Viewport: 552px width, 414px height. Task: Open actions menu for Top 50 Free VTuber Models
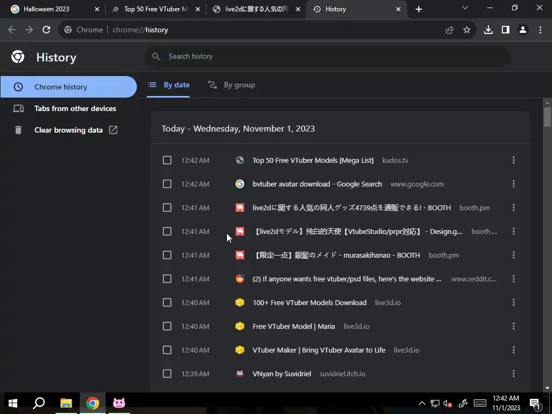(x=514, y=160)
